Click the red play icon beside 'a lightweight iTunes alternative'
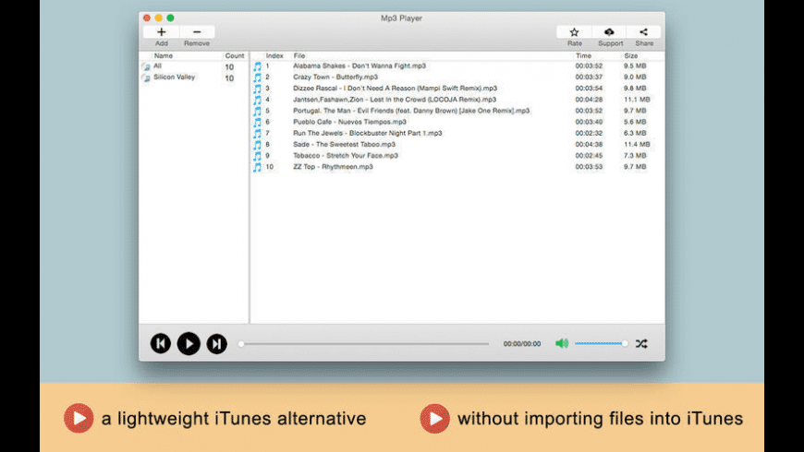 pos(79,418)
